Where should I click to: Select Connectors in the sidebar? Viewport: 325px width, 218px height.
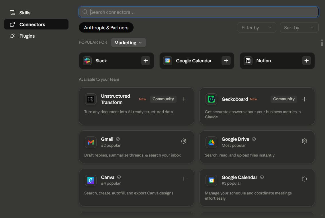[x=36, y=24]
